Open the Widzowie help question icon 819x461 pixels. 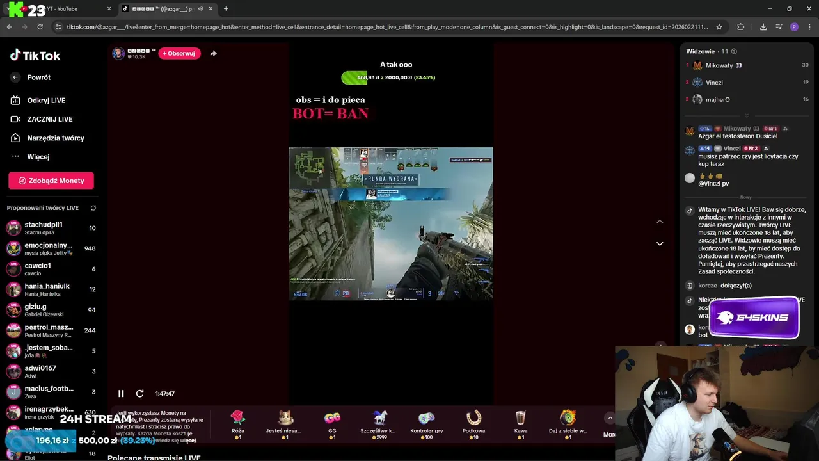tap(734, 51)
